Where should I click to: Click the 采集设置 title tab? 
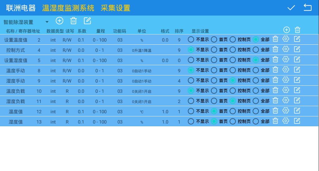tap(115, 8)
